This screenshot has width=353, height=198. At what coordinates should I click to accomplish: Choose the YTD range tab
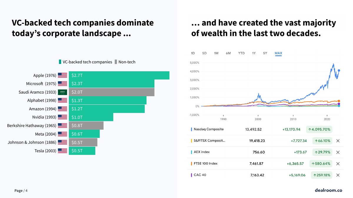pos(241,53)
